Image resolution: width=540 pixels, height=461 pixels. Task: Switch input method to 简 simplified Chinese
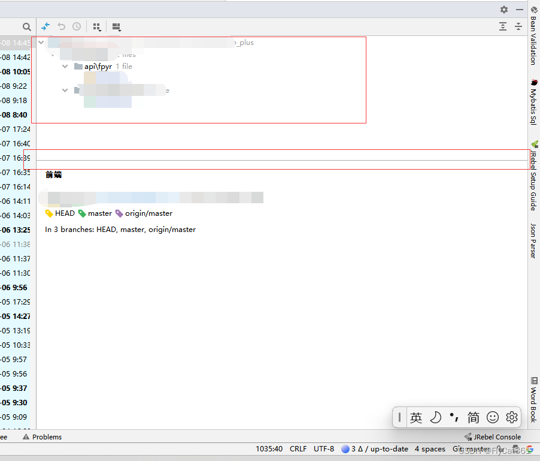[474, 417]
